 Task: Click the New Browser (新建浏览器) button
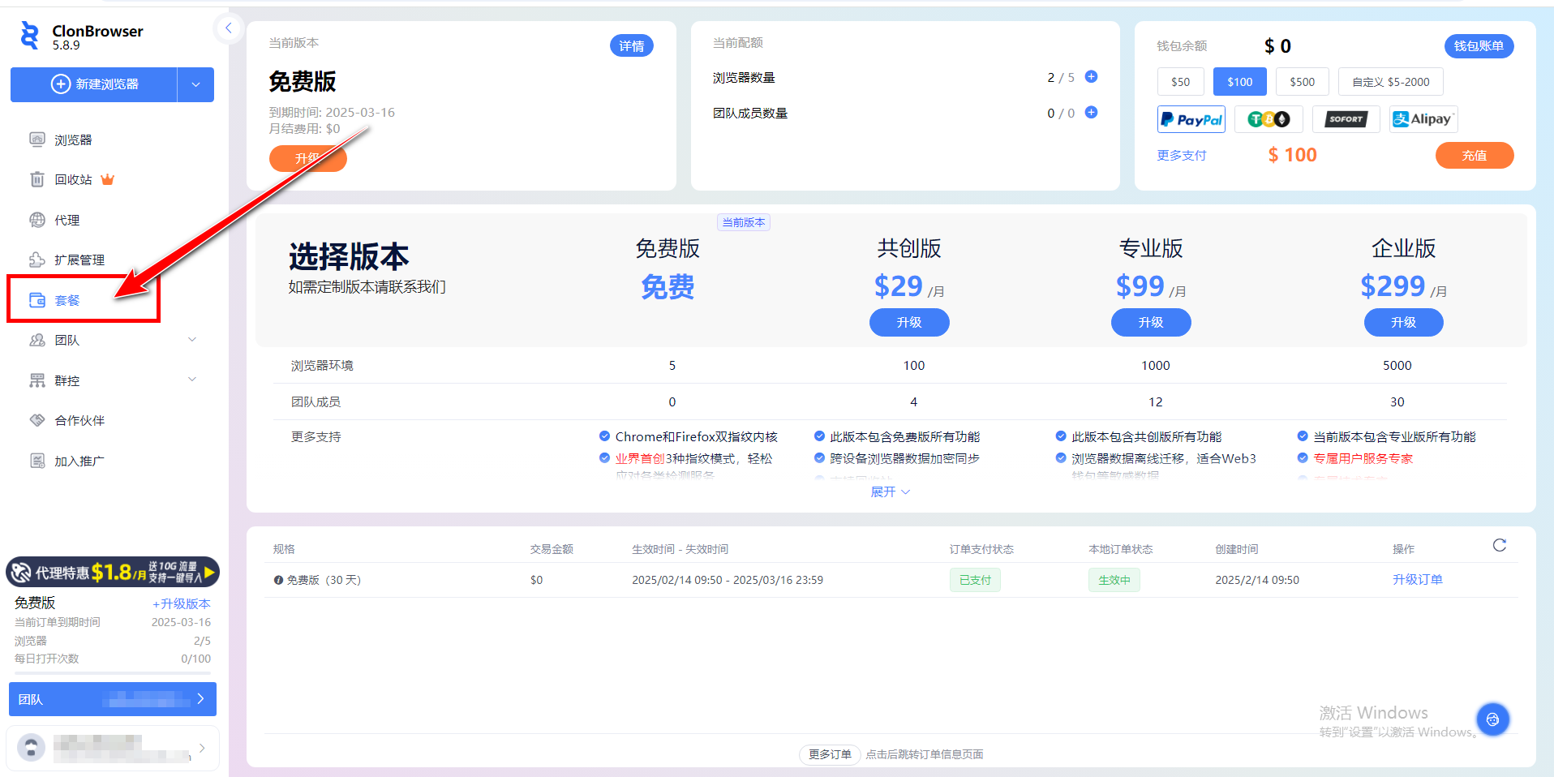(94, 84)
